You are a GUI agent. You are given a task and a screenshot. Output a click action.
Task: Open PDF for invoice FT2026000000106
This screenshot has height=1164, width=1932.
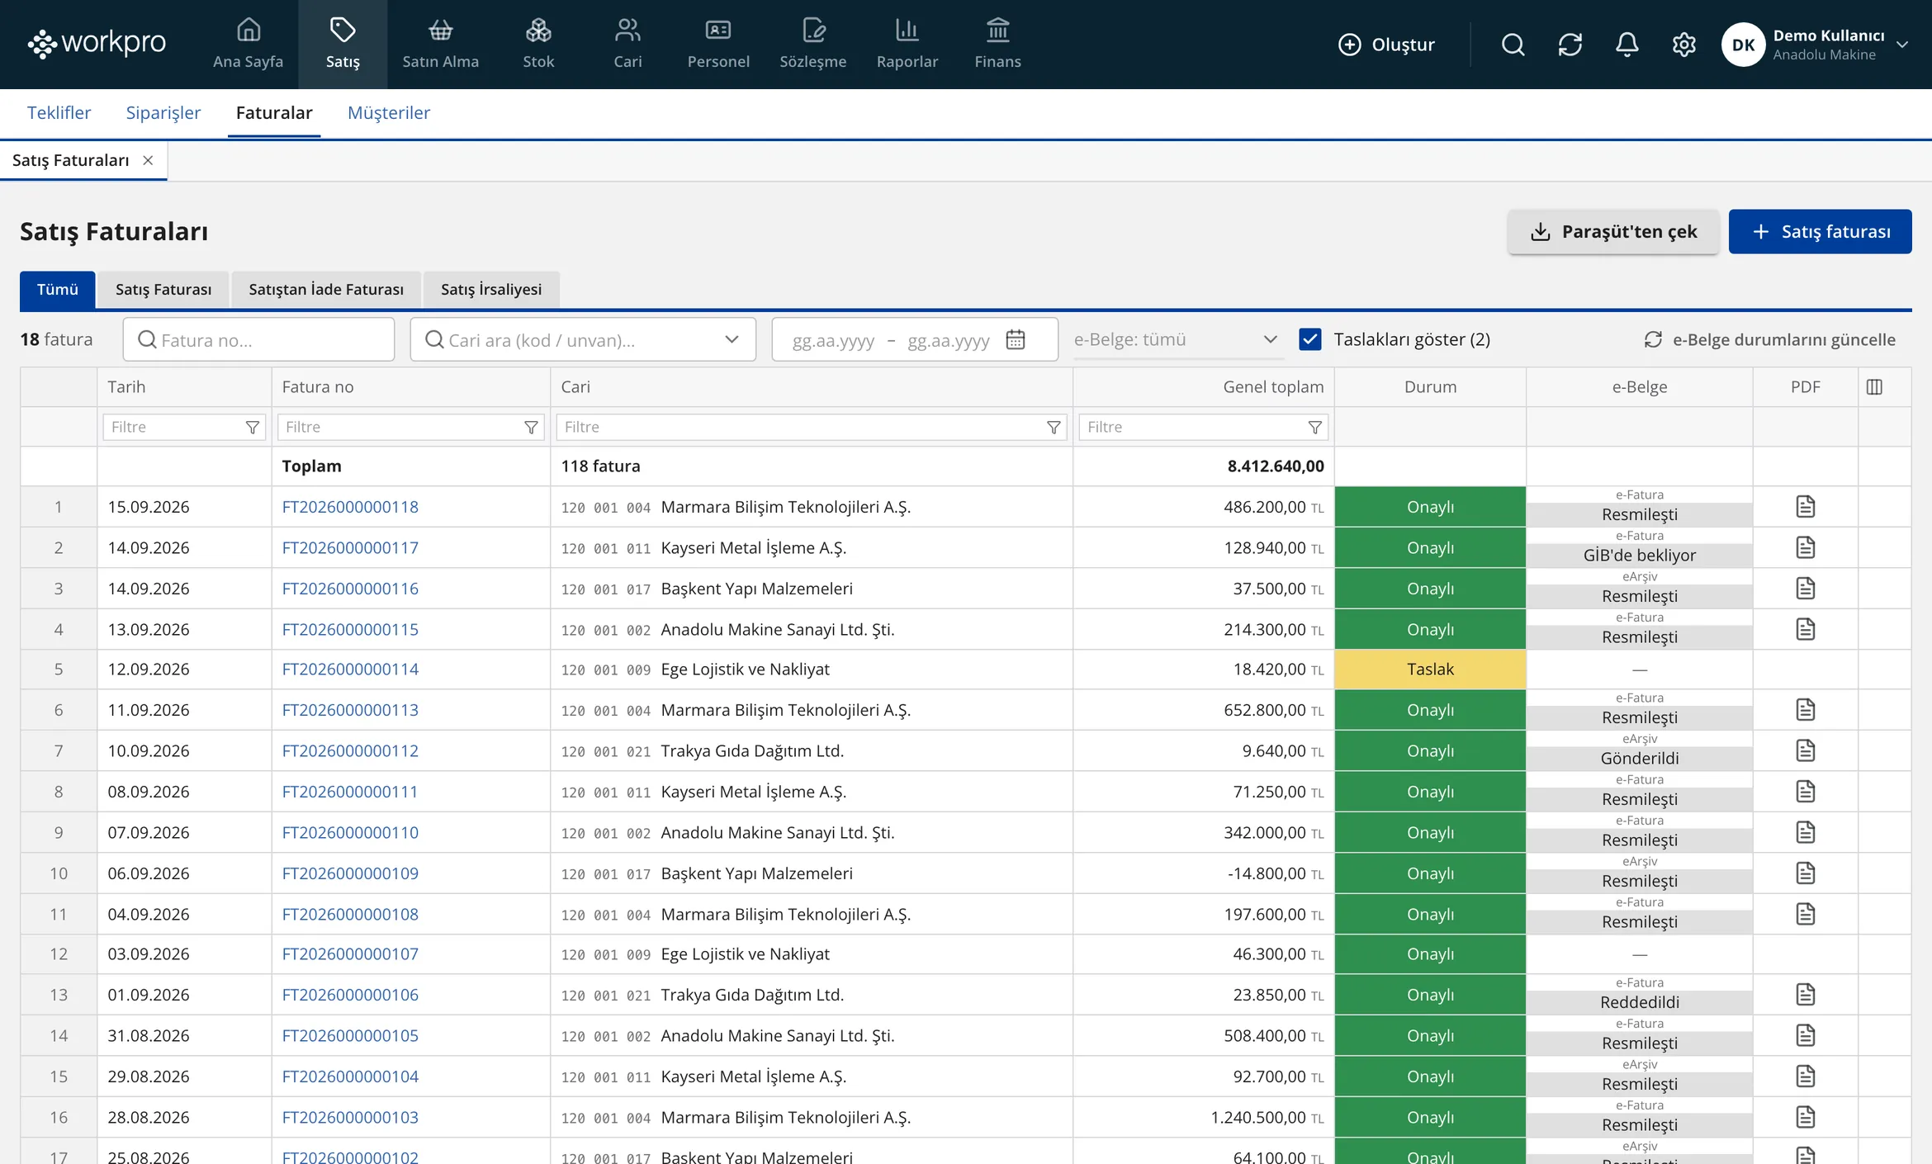pyautogui.click(x=1805, y=995)
